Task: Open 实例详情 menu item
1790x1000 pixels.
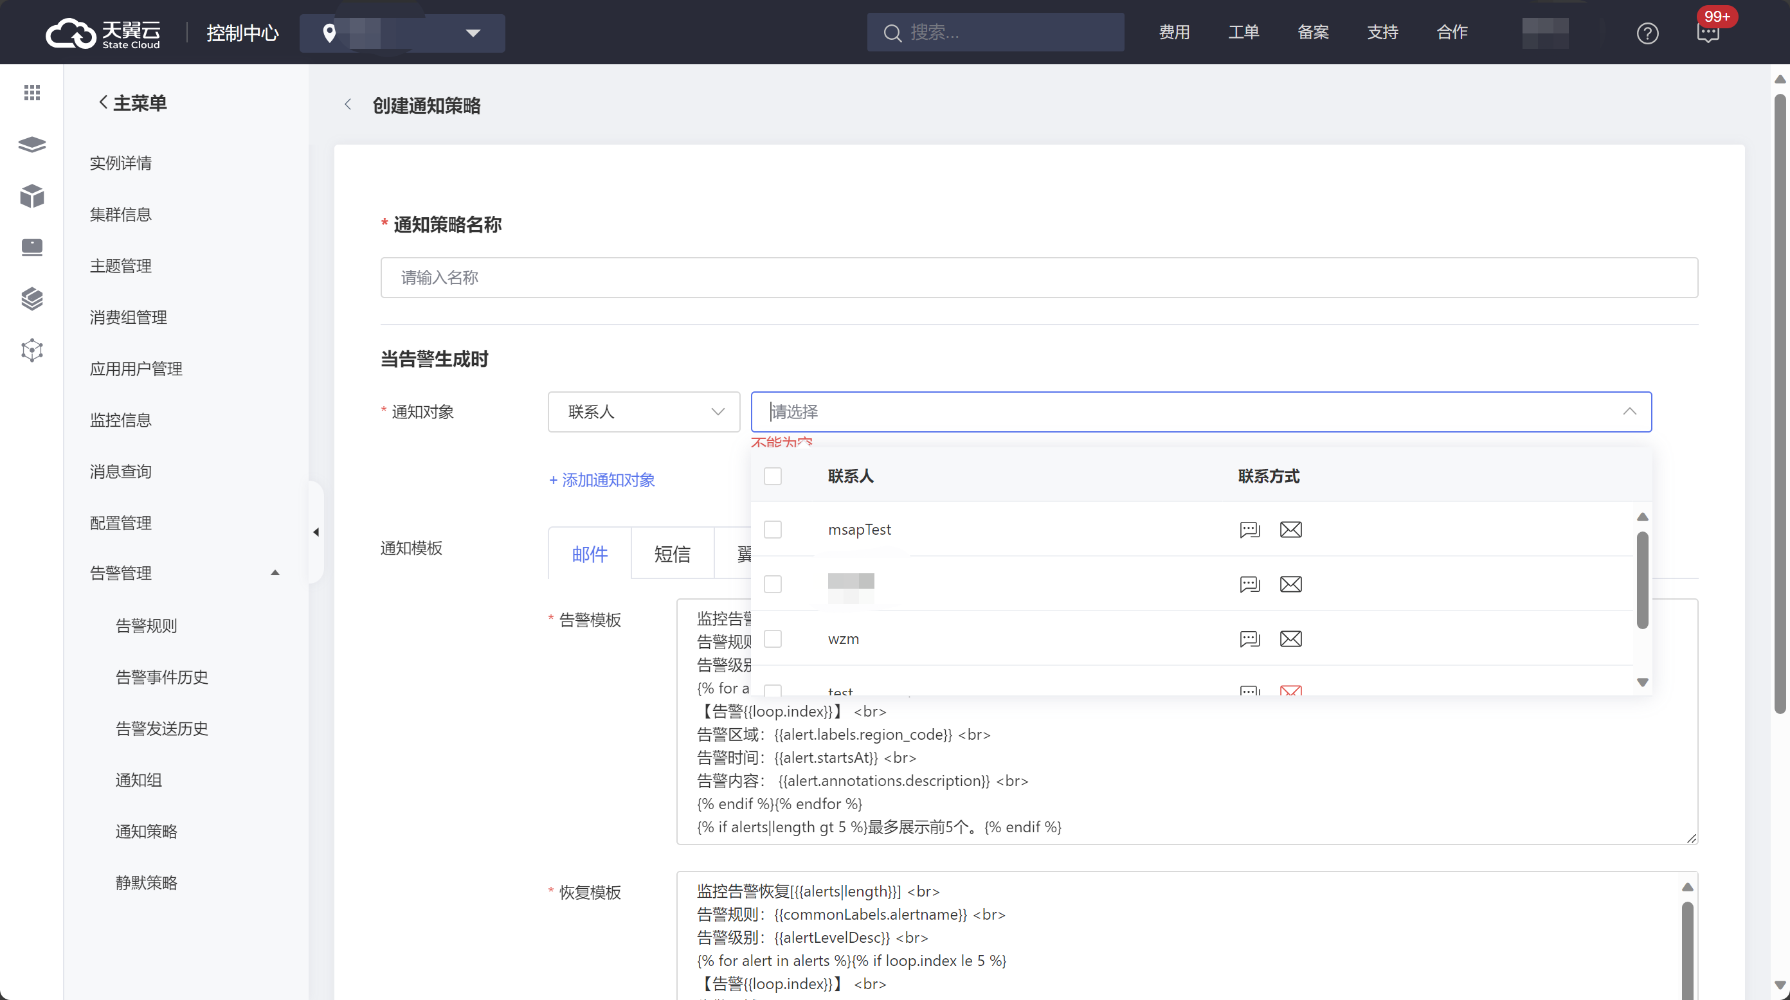Action: (x=121, y=163)
